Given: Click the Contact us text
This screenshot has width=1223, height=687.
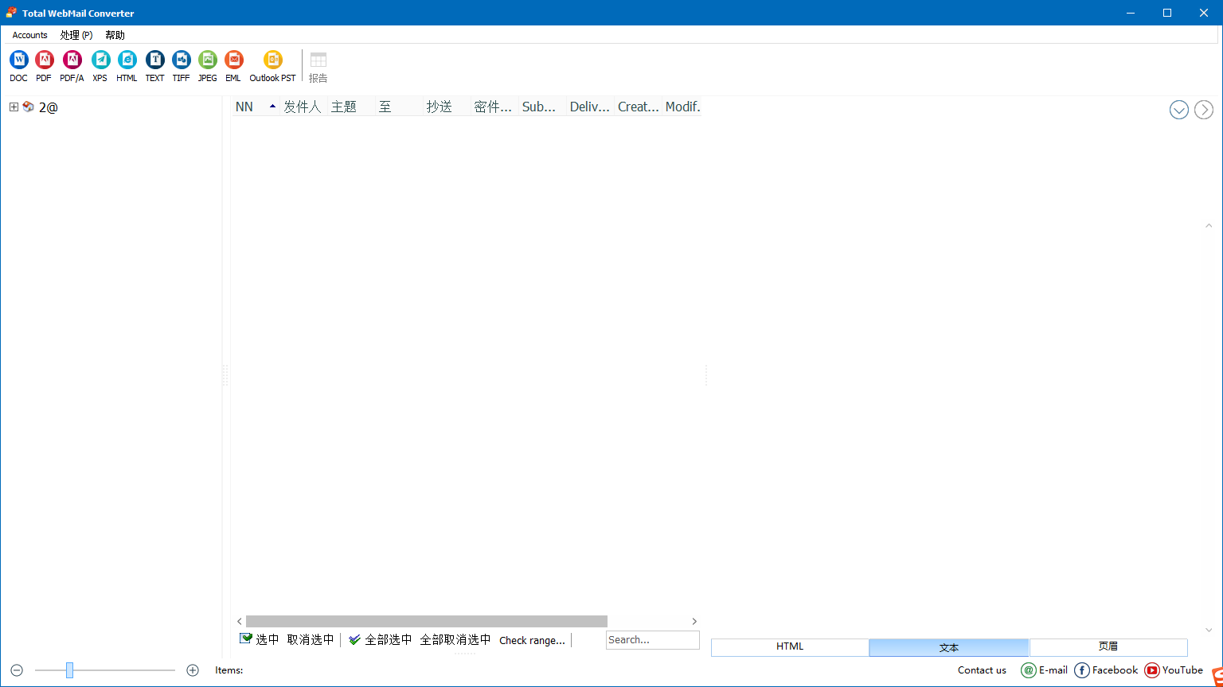Looking at the screenshot, I should [982, 670].
